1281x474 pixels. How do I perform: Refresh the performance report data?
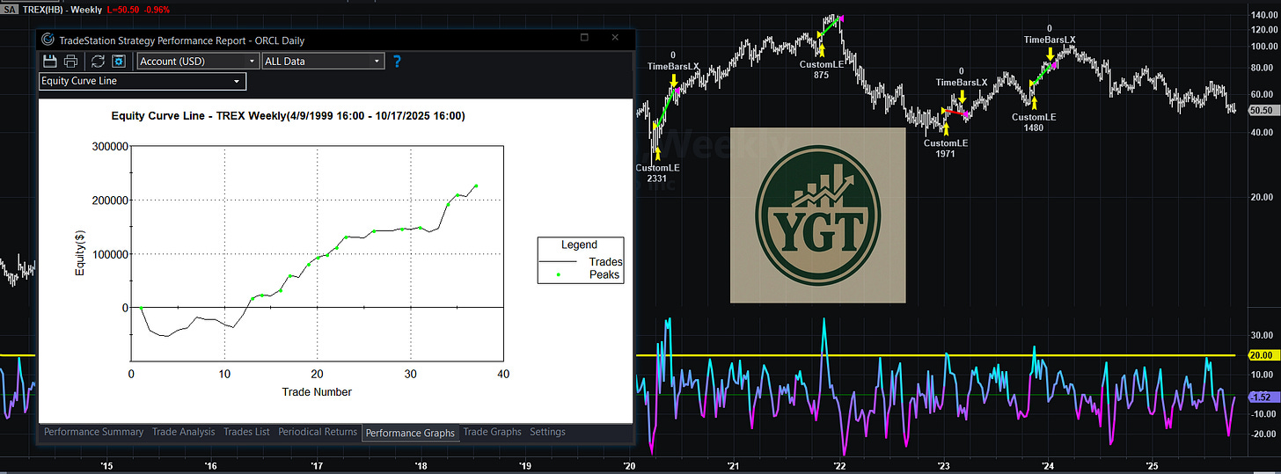point(99,62)
